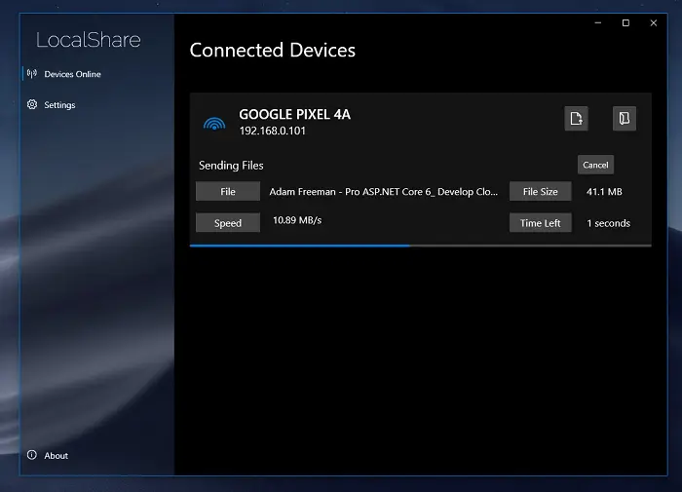
Task: Cancel the file transfer
Action: click(x=595, y=165)
